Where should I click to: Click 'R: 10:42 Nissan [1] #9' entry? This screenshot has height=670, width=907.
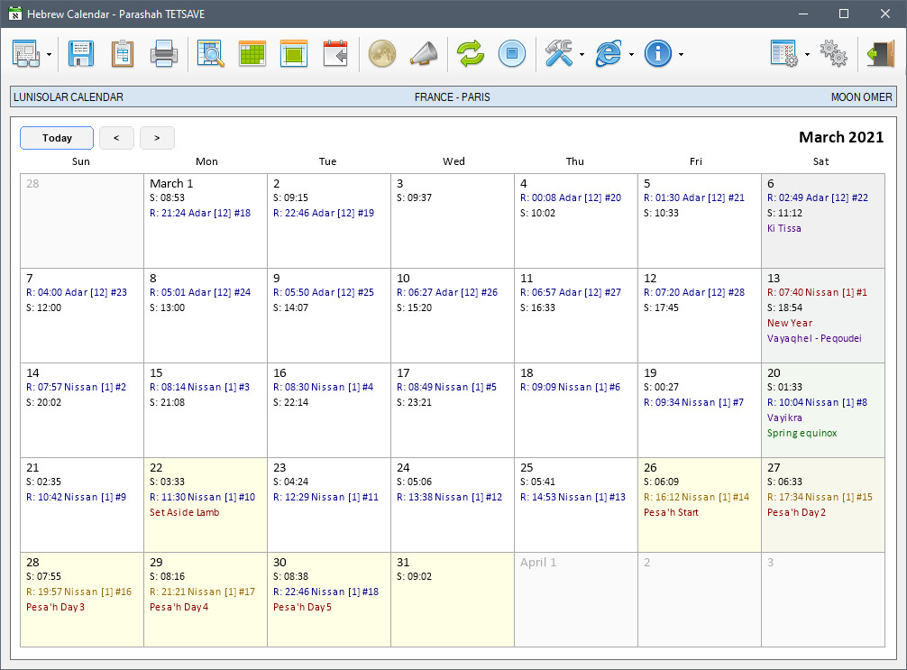(76, 497)
